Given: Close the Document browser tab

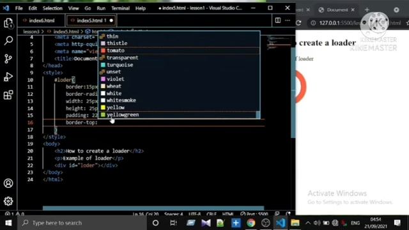Looking at the screenshot, I should coord(353,10).
